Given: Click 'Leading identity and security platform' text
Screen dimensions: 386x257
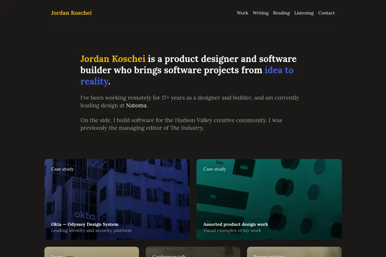Looking at the screenshot, I should point(91,230).
